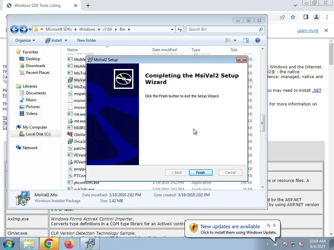Bookmark this page with star icon
The width and height of the screenshot is (334, 250).
pyautogui.click(x=293, y=17)
